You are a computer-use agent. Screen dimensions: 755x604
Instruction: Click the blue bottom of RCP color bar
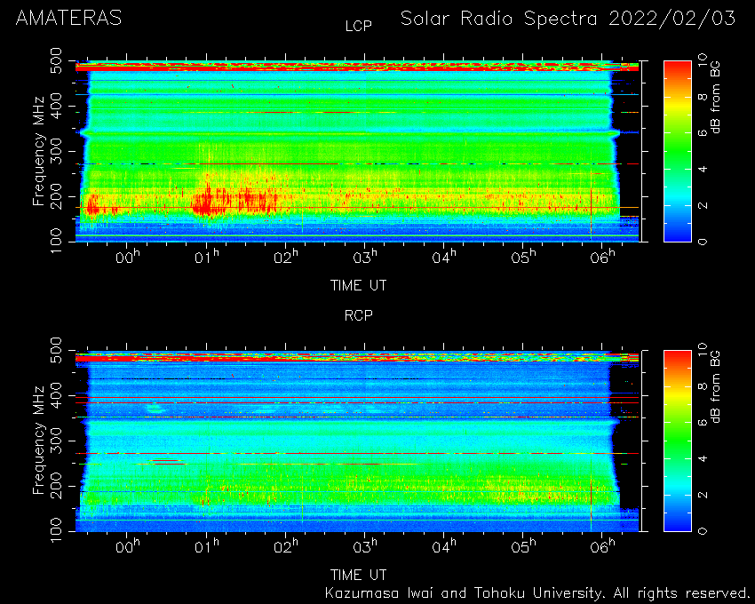(x=678, y=521)
